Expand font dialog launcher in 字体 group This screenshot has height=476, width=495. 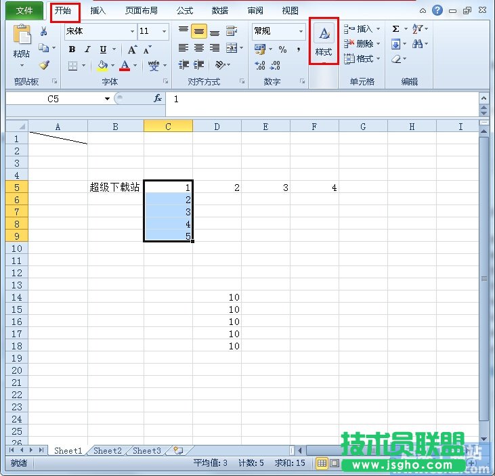[x=165, y=81]
